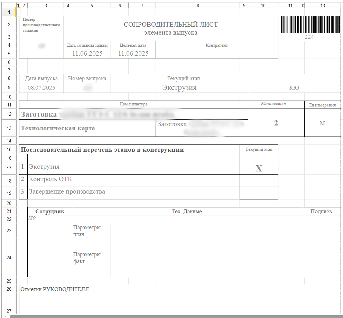This screenshot has width=343, height=318.
Task: Click the date value under "Дата создания заявки"
Action: click(x=87, y=54)
